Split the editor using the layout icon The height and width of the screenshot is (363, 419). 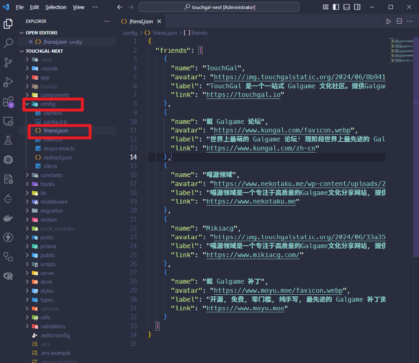click(x=399, y=21)
